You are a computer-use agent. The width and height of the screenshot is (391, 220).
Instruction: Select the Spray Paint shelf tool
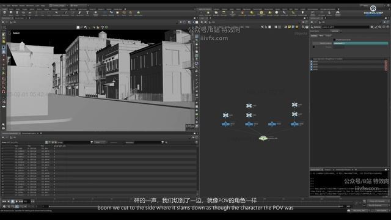tap(80, 13)
